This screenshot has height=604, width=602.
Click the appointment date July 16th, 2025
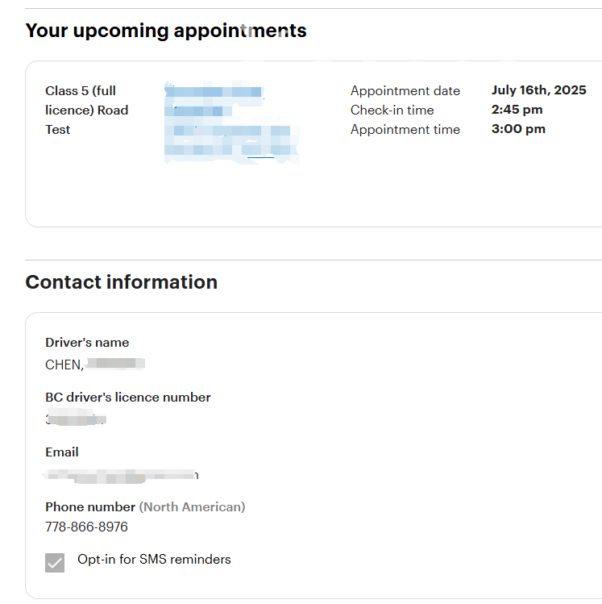coord(538,90)
